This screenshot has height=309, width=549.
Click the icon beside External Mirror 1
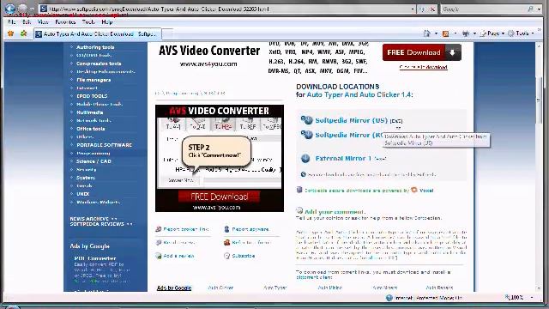[305, 158]
